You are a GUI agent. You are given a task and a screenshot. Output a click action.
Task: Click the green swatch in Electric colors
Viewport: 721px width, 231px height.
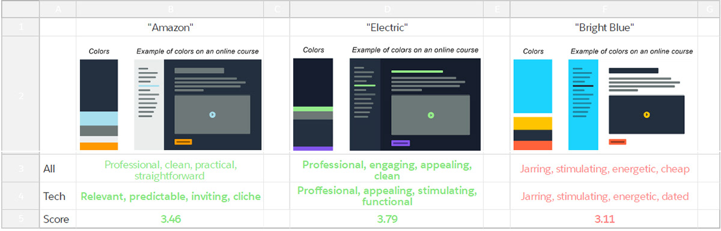(312, 109)
